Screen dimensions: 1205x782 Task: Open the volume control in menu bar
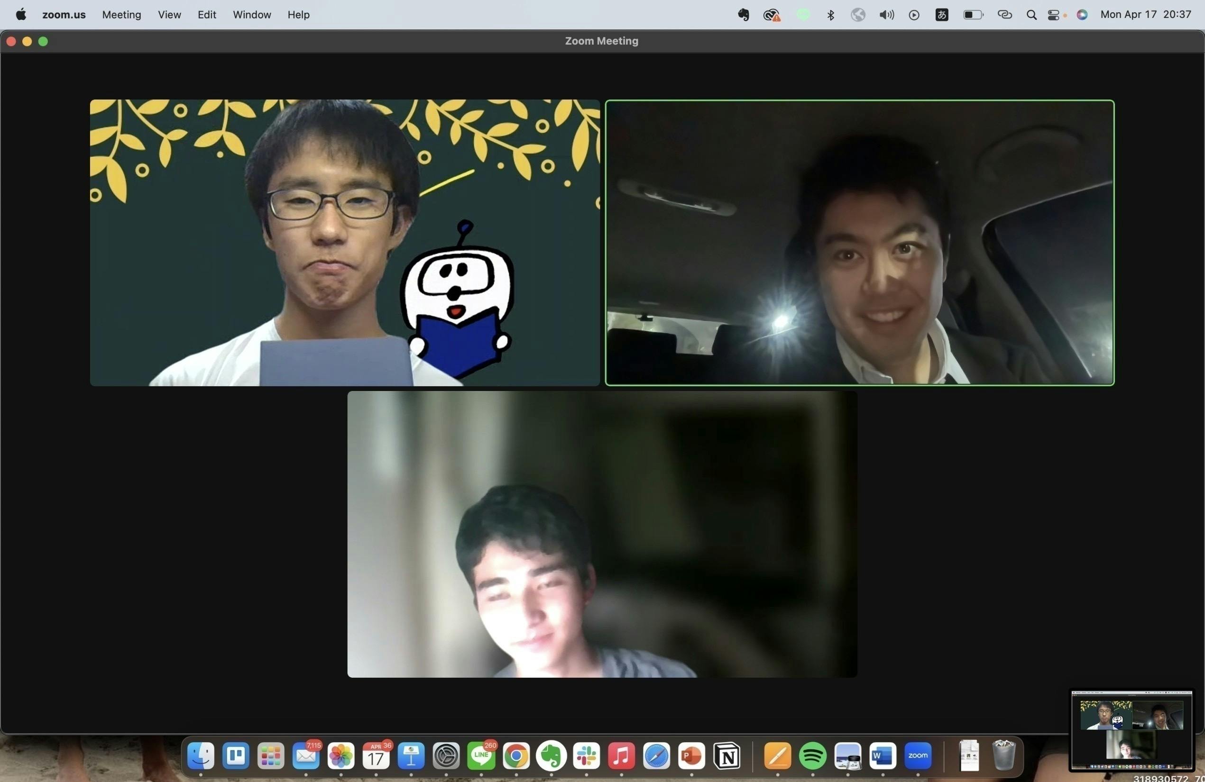(x=886, y=15)
